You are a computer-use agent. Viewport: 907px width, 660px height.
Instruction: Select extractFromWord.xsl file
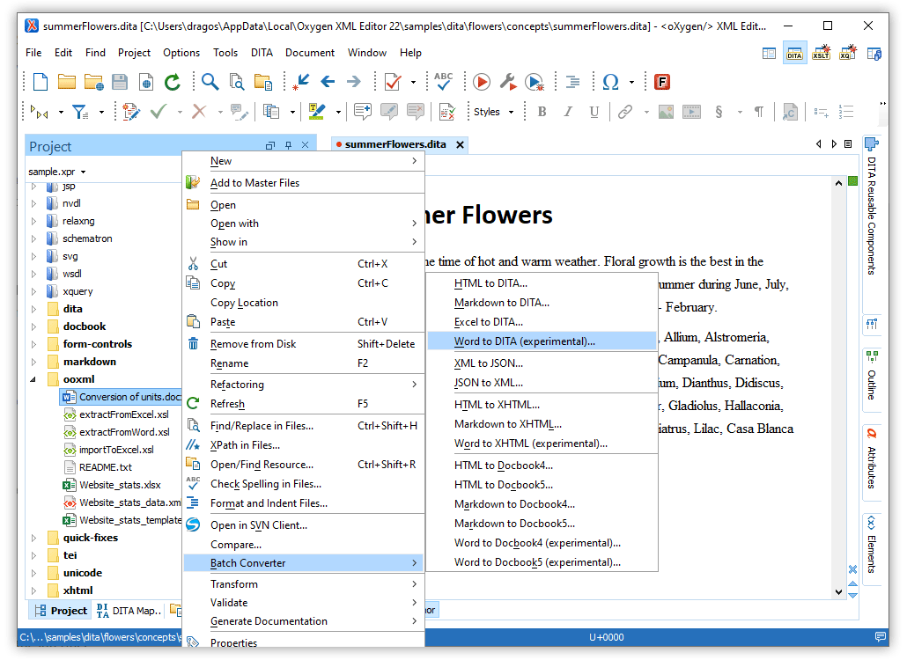[x=124, y=432]
